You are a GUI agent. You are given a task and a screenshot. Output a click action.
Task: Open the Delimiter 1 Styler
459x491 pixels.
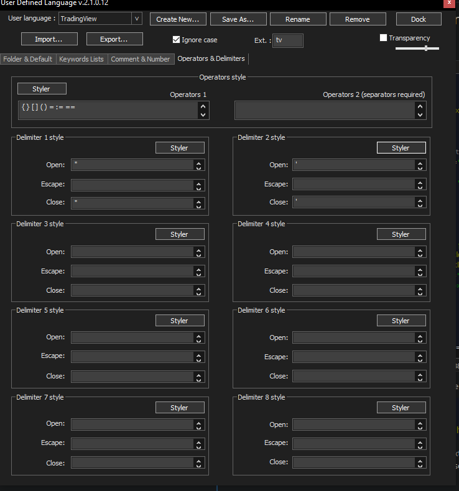[x=180, y=148]
